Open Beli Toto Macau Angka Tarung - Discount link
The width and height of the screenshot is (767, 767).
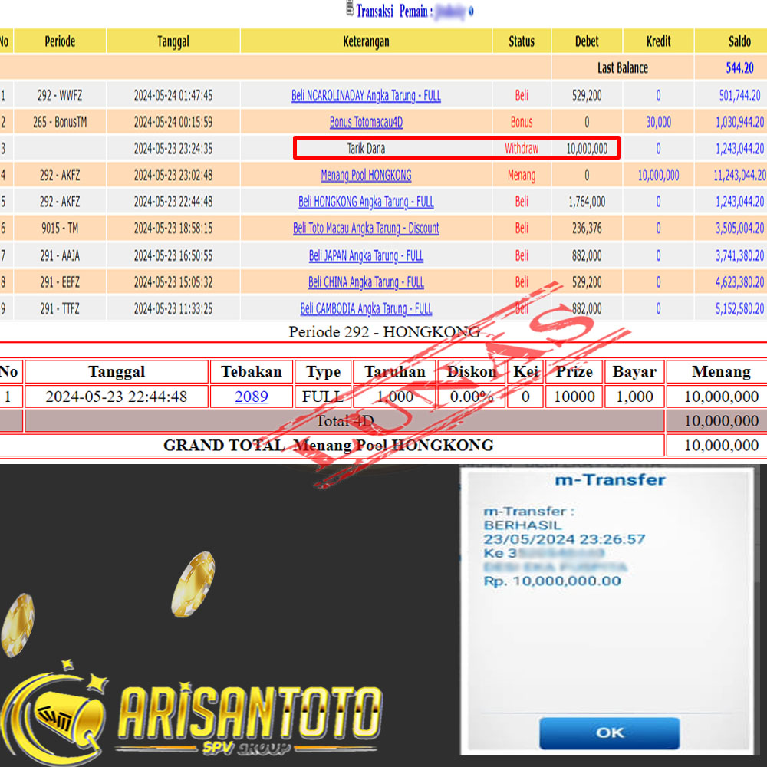click(x=366, y=228)
